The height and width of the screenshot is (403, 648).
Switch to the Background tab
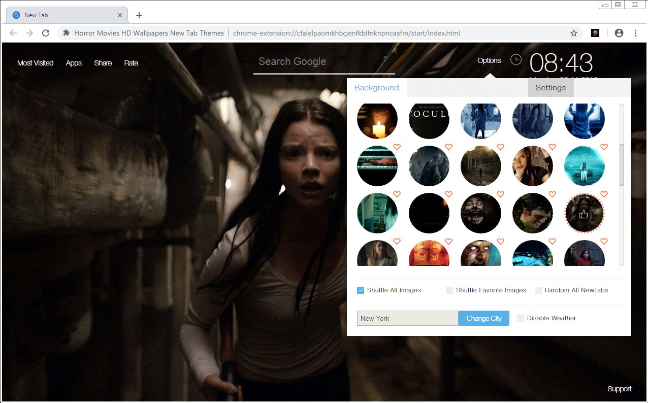(377, 88)
